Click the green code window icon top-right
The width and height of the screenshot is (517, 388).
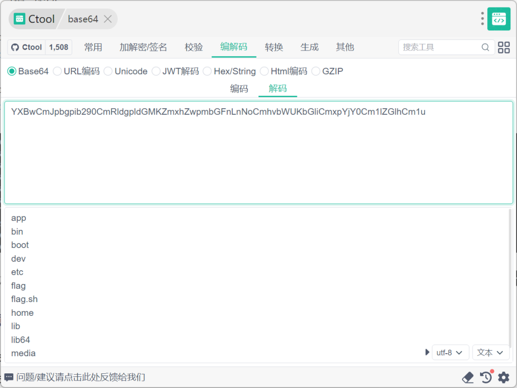click(x=498, y=19)
